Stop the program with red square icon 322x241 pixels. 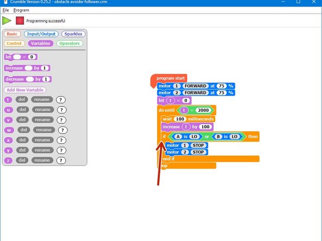[x=20, y=21]
